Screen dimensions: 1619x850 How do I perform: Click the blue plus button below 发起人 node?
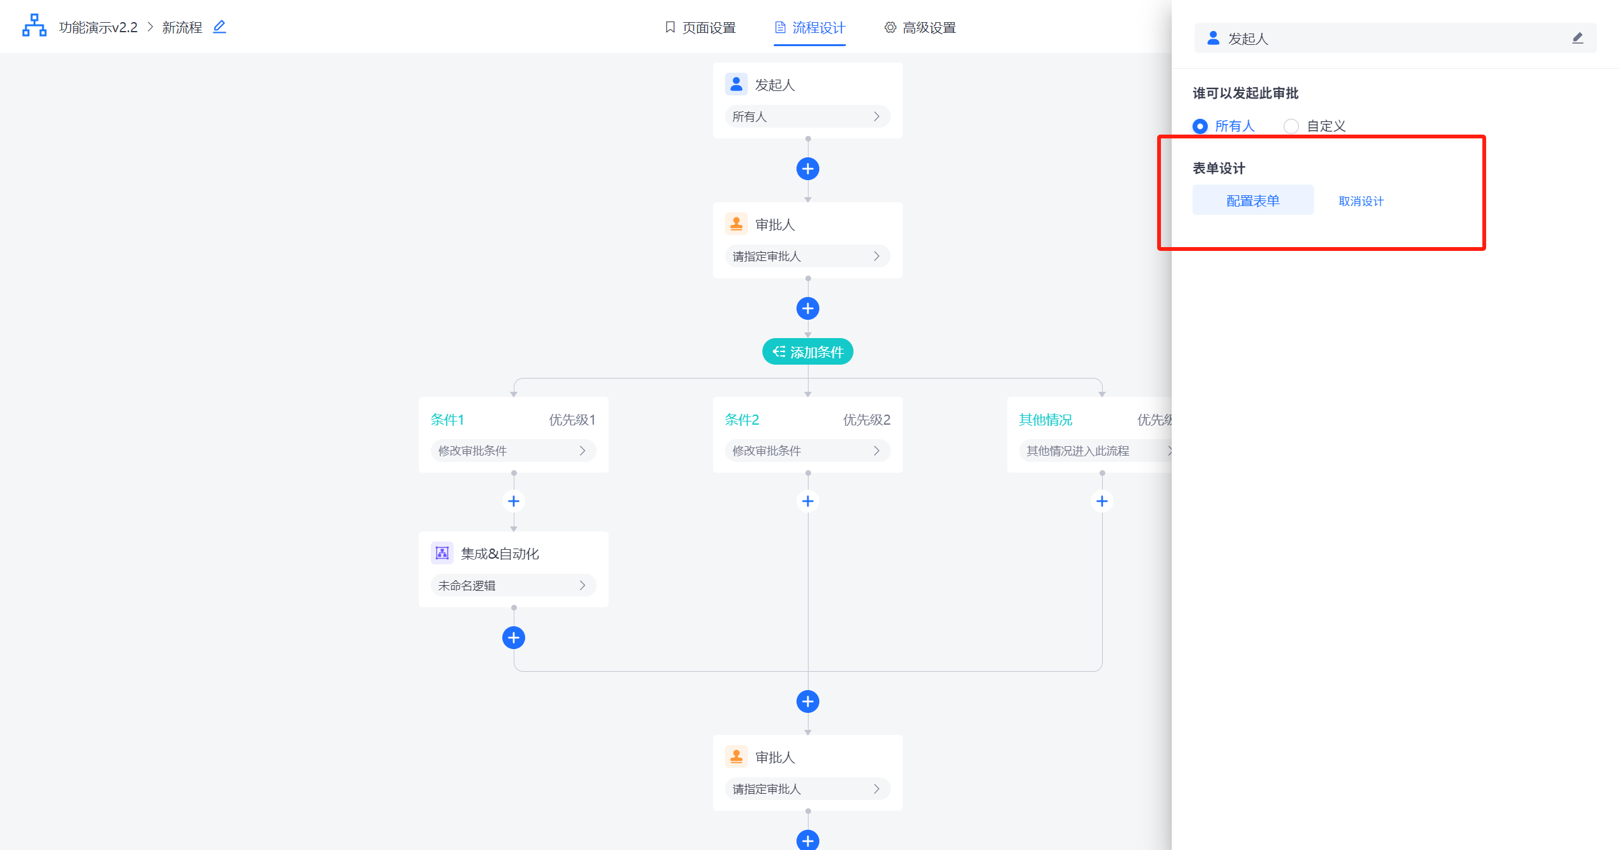[807, 169]
